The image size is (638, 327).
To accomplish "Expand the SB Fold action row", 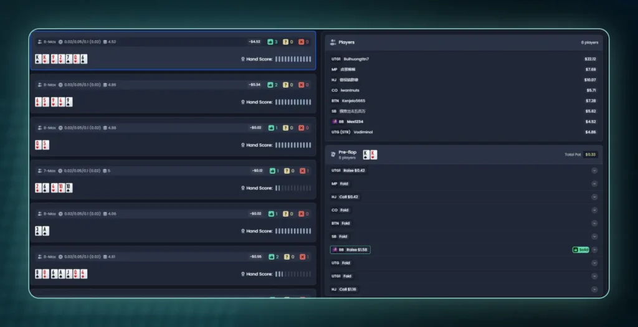I will [594, 236].
